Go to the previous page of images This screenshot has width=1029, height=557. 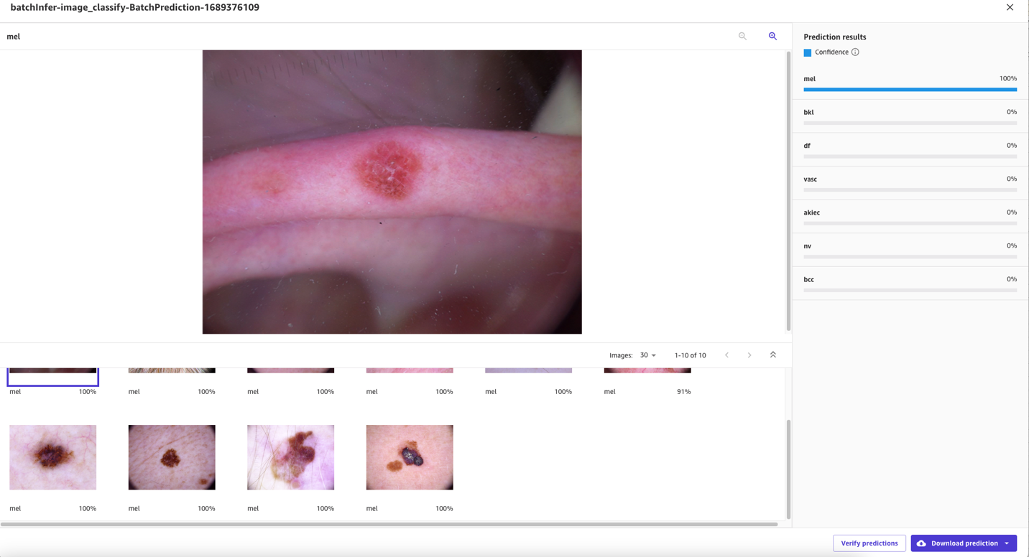pos(726,355)
